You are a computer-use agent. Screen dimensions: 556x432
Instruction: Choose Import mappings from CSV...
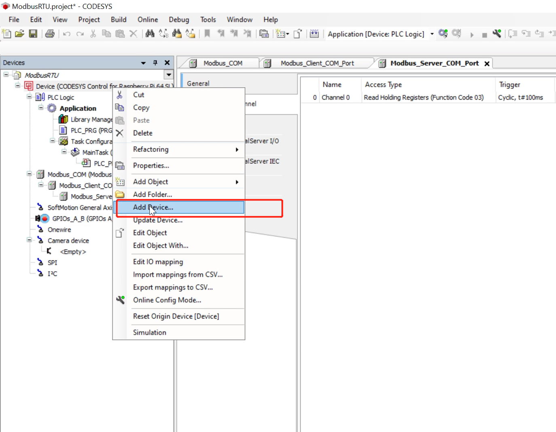[179, 275]
